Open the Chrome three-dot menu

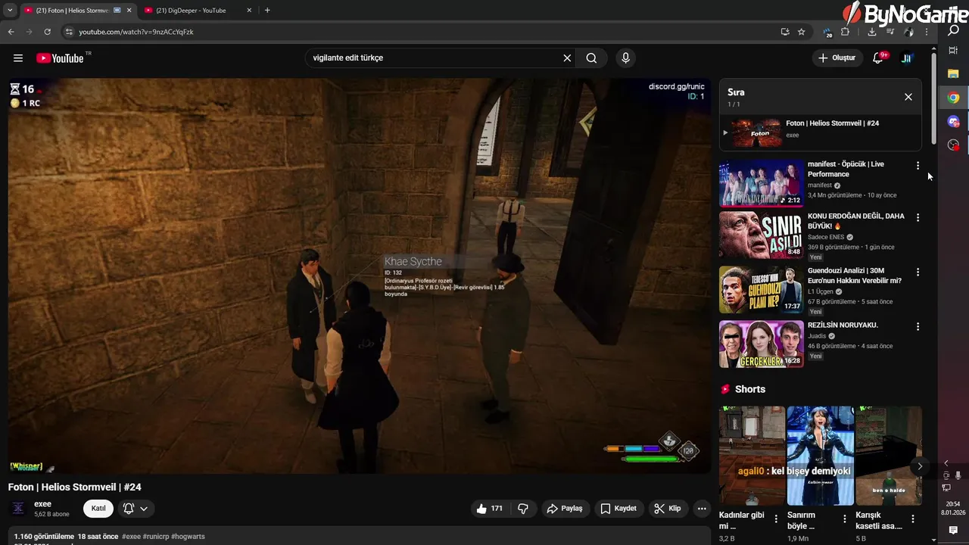coord(927,32)
